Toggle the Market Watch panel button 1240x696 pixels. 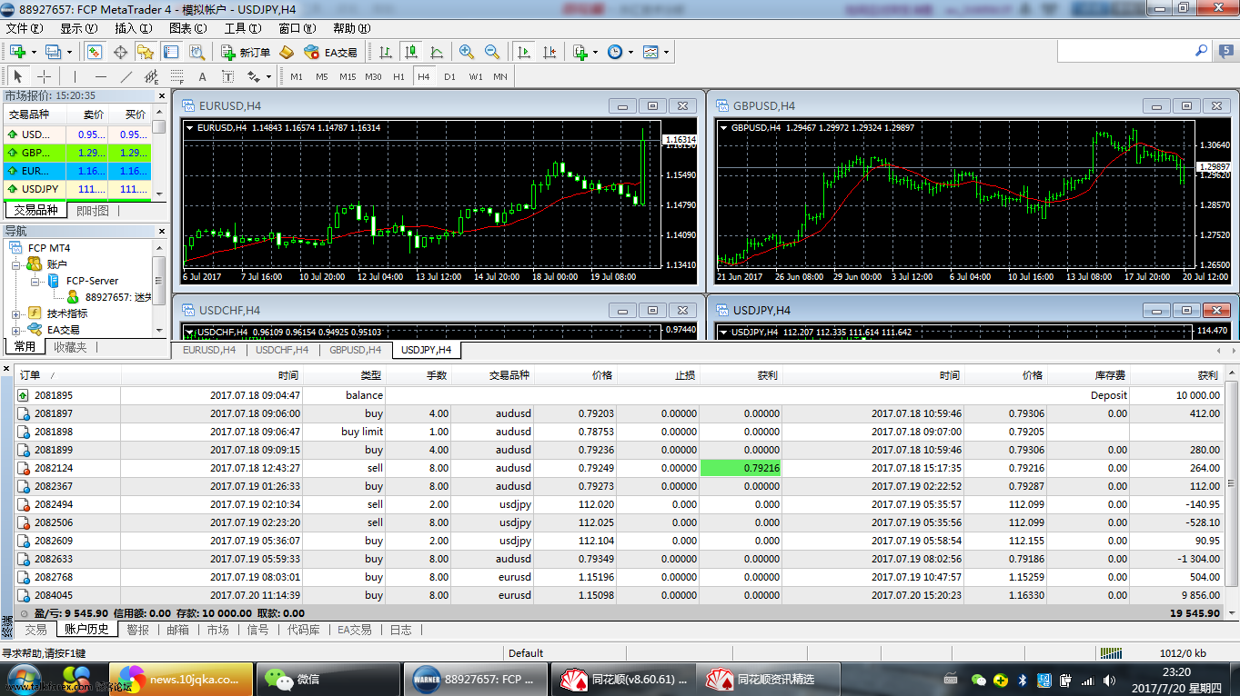pos(95,52)
